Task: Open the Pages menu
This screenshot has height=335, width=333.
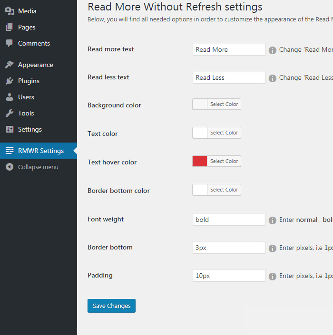Action: 39,27
